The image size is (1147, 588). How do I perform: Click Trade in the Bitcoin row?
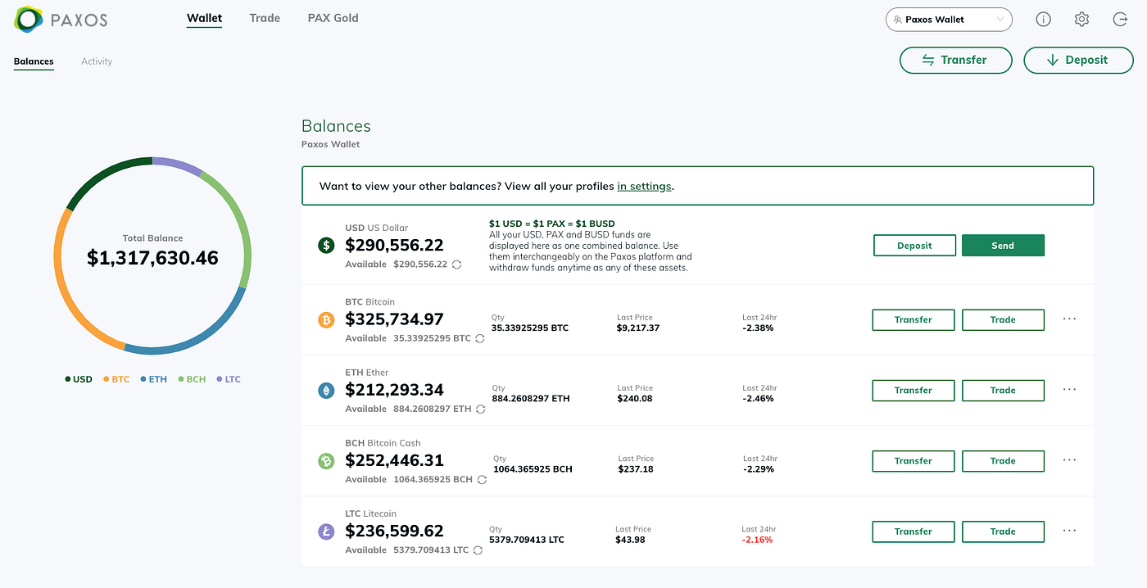[x=1003, y=319]
